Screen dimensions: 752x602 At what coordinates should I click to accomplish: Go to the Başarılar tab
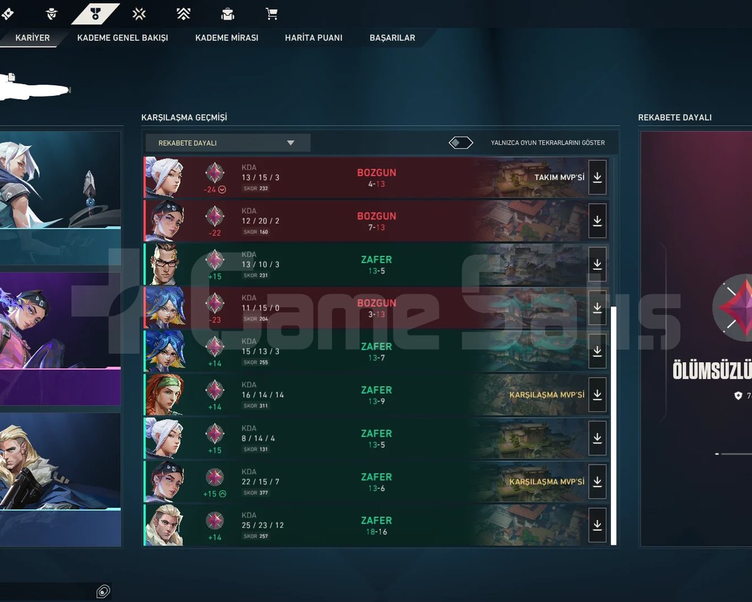coord(392,38)
